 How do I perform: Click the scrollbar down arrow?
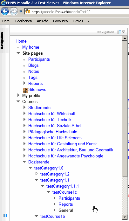pos(125,217)
